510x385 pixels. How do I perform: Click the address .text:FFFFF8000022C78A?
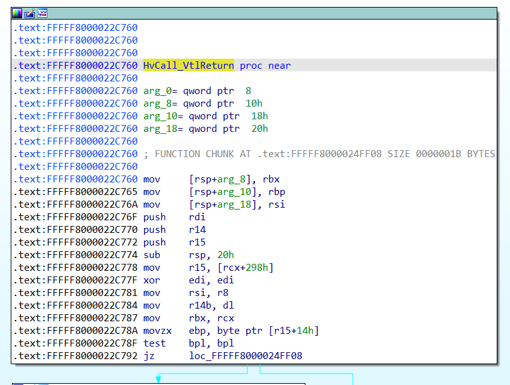(76, 331)
